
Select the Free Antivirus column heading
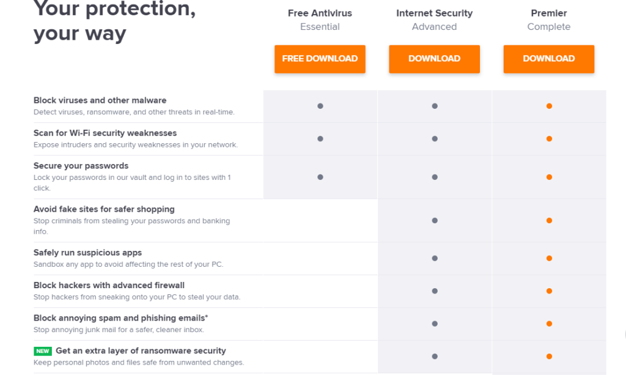click(x=320, y=13)
